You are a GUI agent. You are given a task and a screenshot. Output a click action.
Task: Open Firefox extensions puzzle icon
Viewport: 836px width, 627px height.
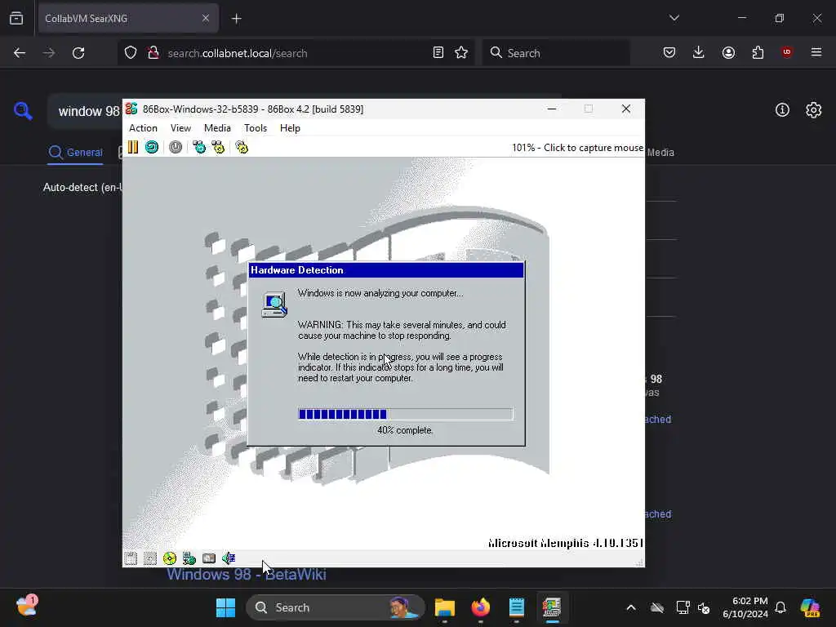tap(758, 52)
